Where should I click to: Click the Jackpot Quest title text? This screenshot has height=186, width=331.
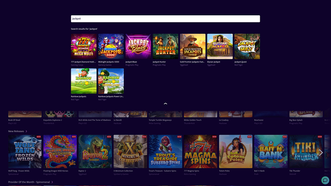241,62
